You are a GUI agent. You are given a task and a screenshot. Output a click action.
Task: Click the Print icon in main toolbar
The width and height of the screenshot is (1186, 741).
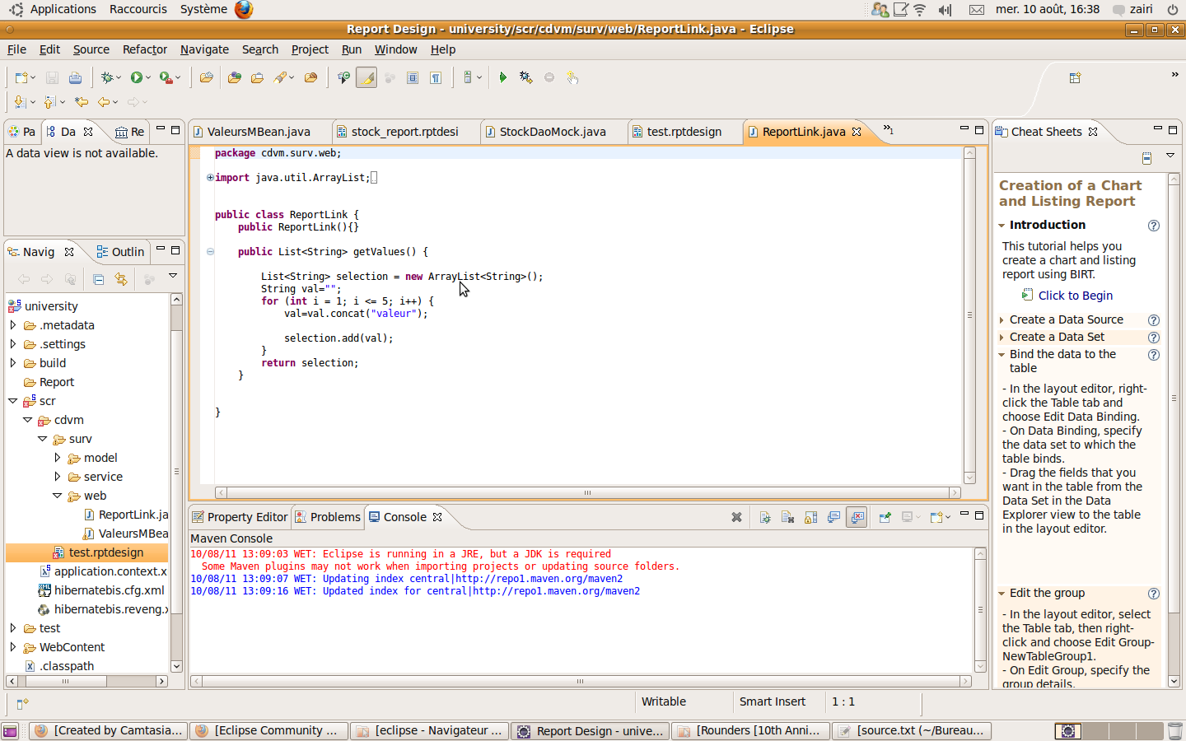click(x=75, y=77)
